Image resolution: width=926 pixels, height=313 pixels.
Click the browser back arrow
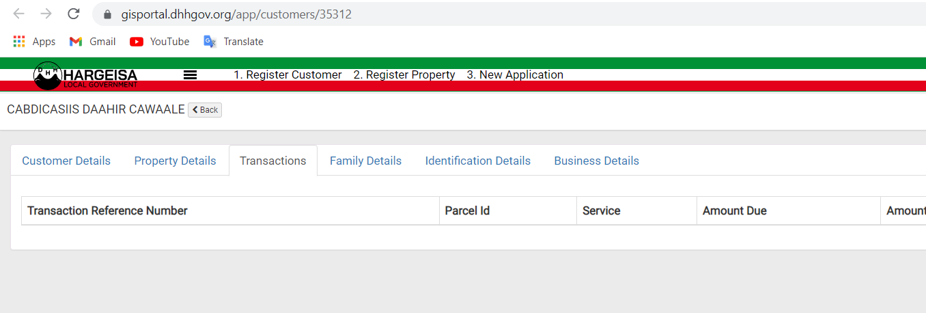18,14
